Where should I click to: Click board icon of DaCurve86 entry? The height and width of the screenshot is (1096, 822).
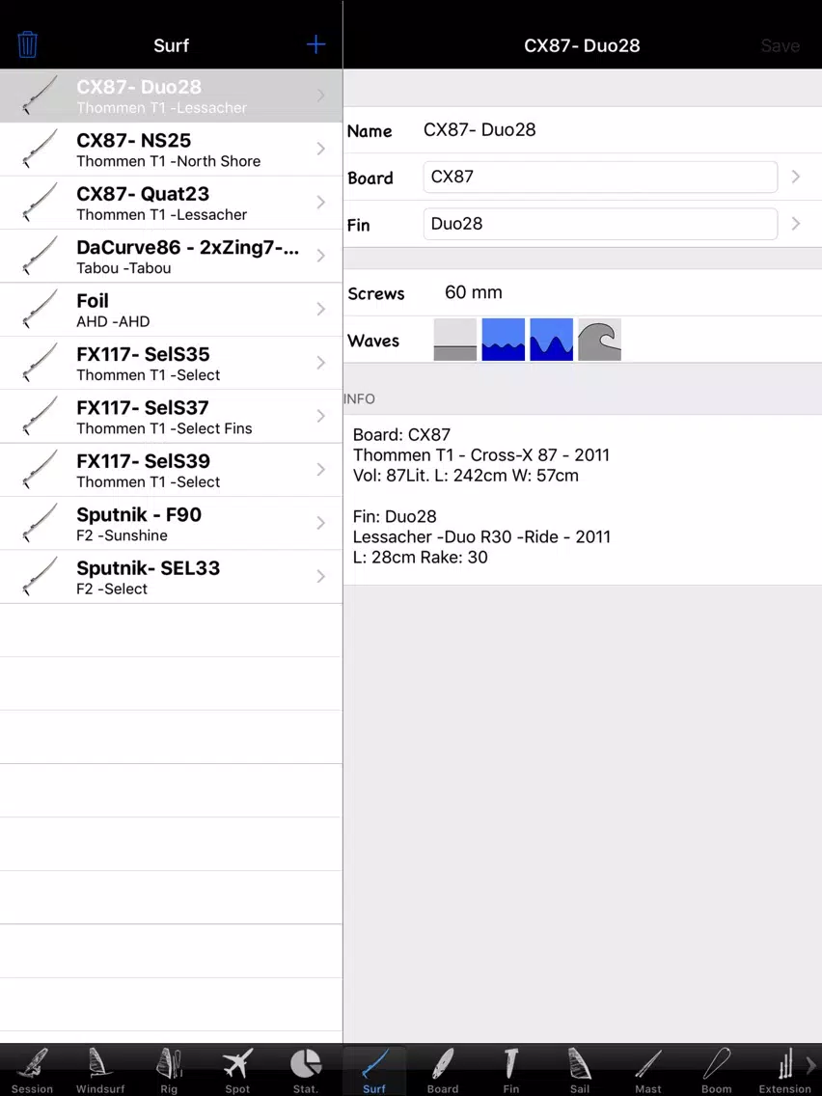(40, 256)
